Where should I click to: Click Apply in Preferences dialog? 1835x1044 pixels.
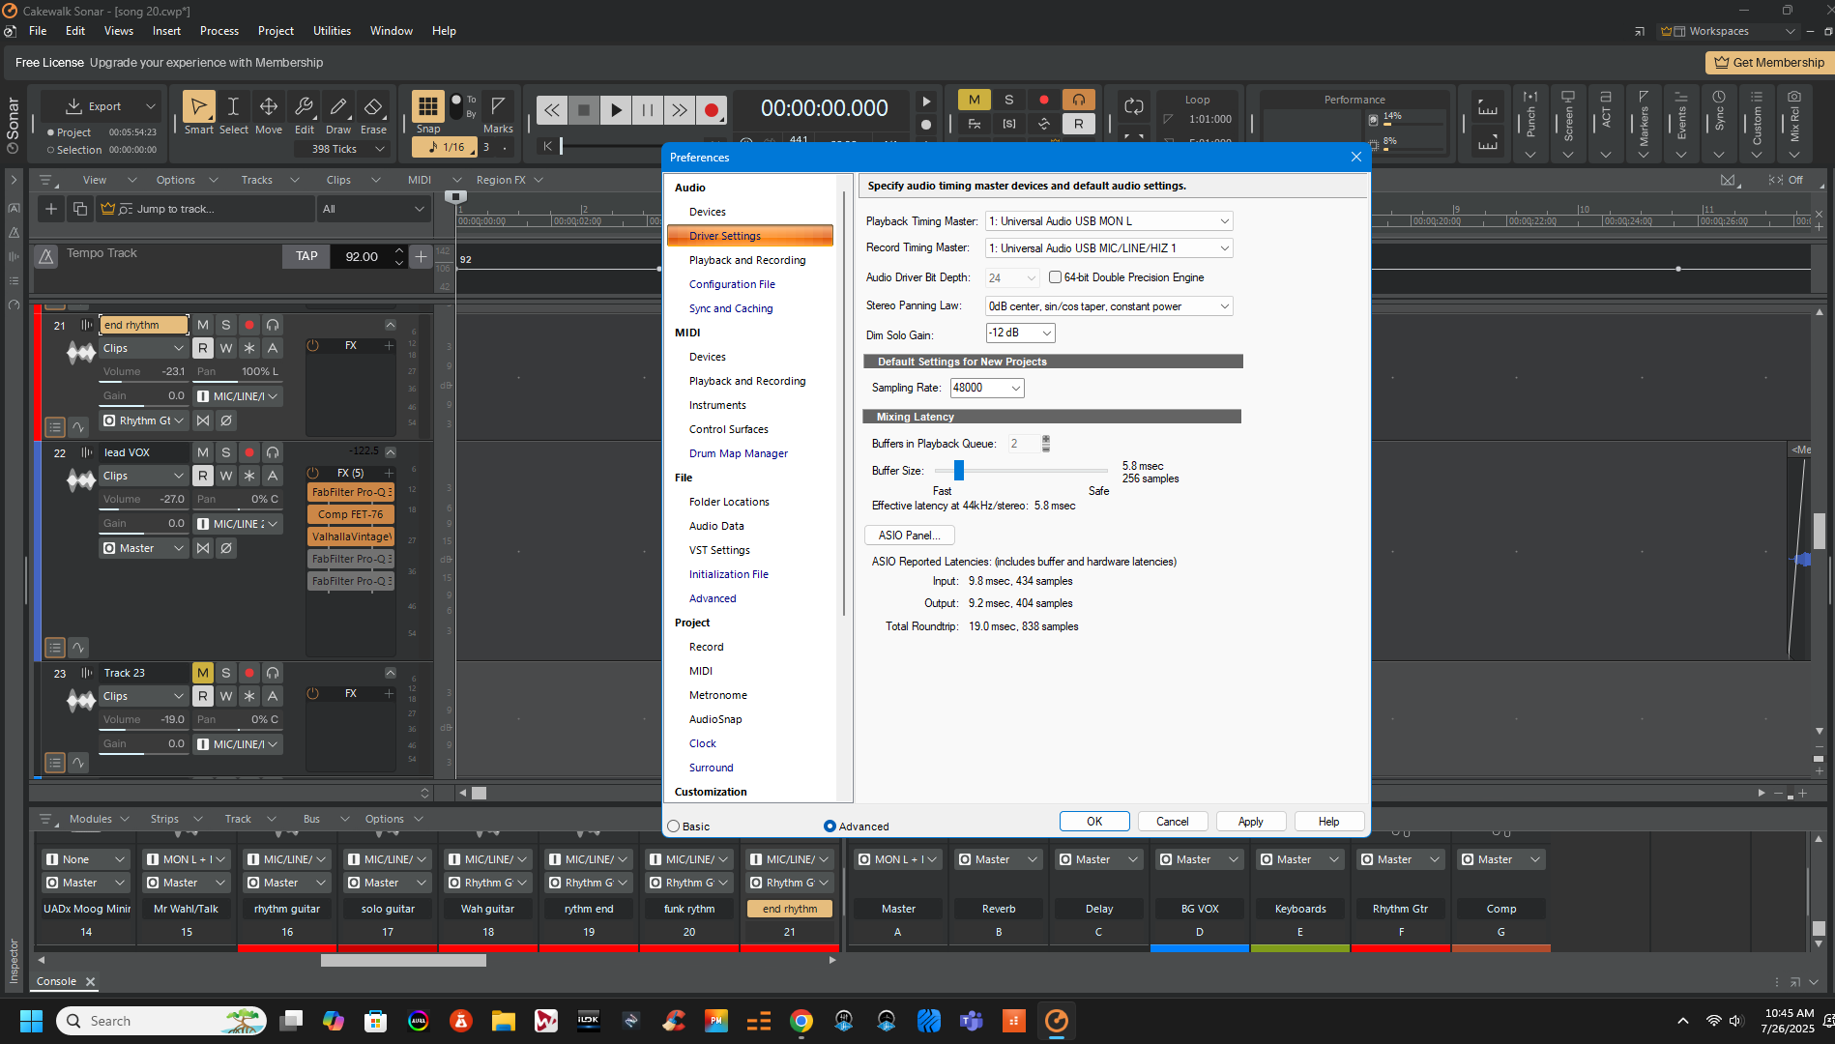(x=1251, y=822)
